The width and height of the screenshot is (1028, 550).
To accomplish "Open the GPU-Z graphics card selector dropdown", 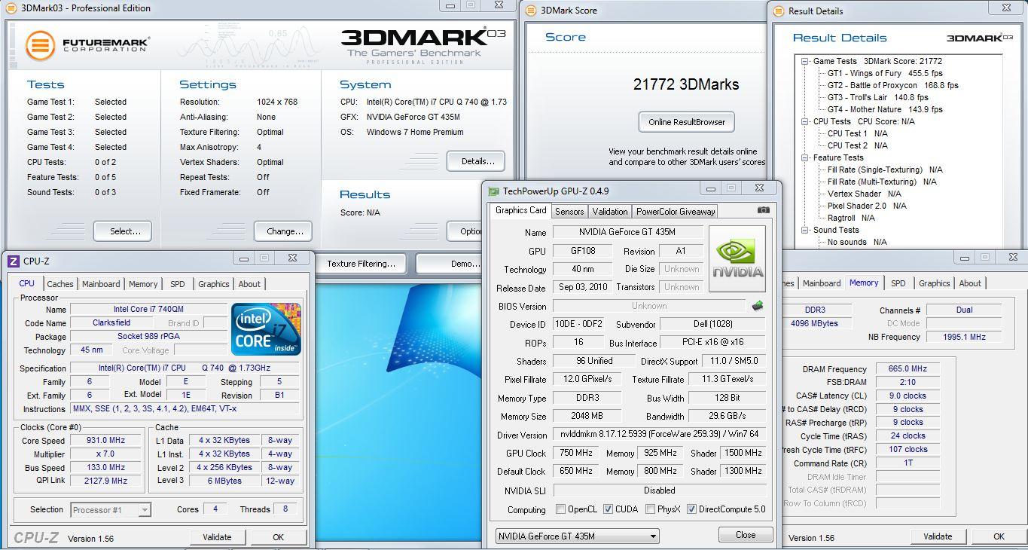I will 577,536.
